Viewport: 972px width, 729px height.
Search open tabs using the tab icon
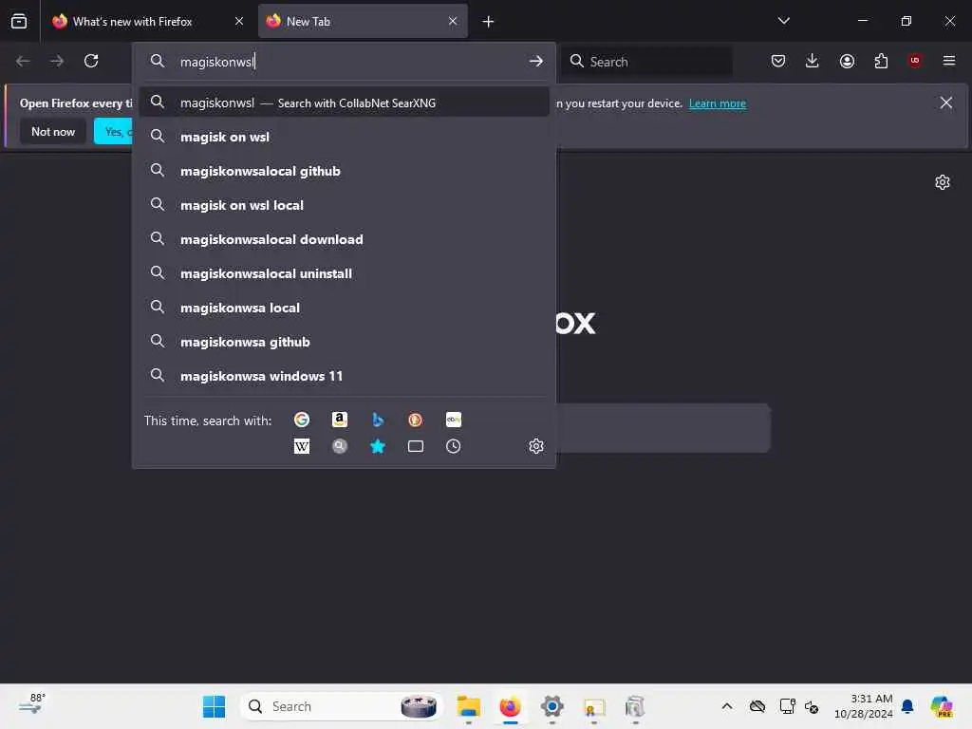pyautogui.click(x=416, y=446)
